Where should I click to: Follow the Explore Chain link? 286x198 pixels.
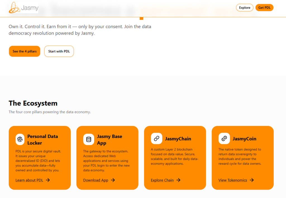(162, 180)
